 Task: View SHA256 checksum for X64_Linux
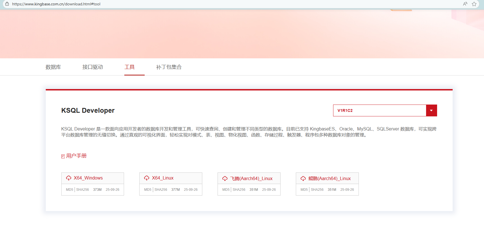161,190
